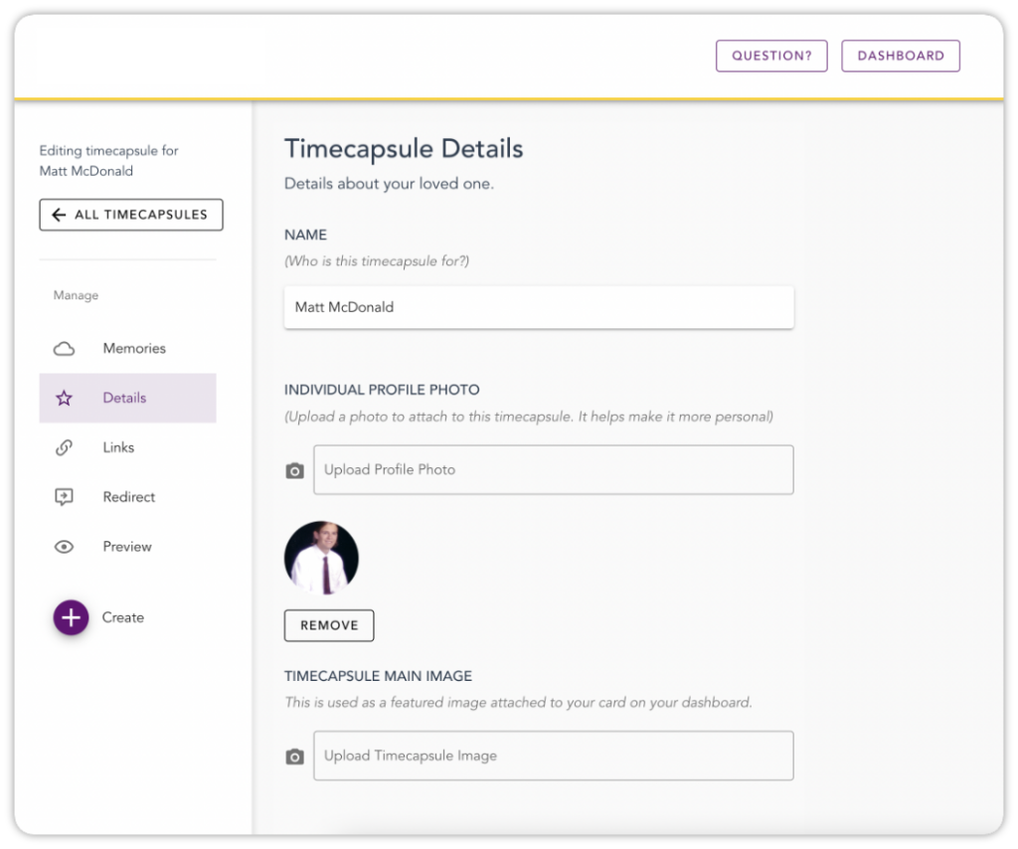This screenshot has width=1018, height=849.
Task: Click REMOVE under the profile photo
Action: point(328,625)
